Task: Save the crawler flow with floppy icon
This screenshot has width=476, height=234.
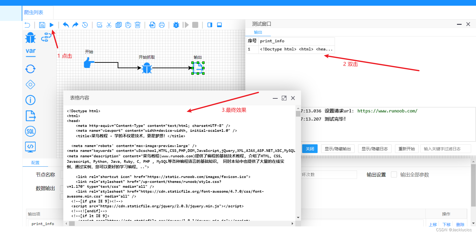Action: 42,25
